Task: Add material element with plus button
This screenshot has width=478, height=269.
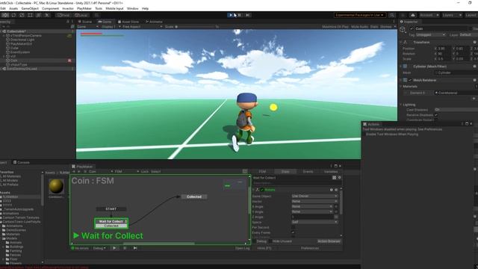Action: (474, 99)
